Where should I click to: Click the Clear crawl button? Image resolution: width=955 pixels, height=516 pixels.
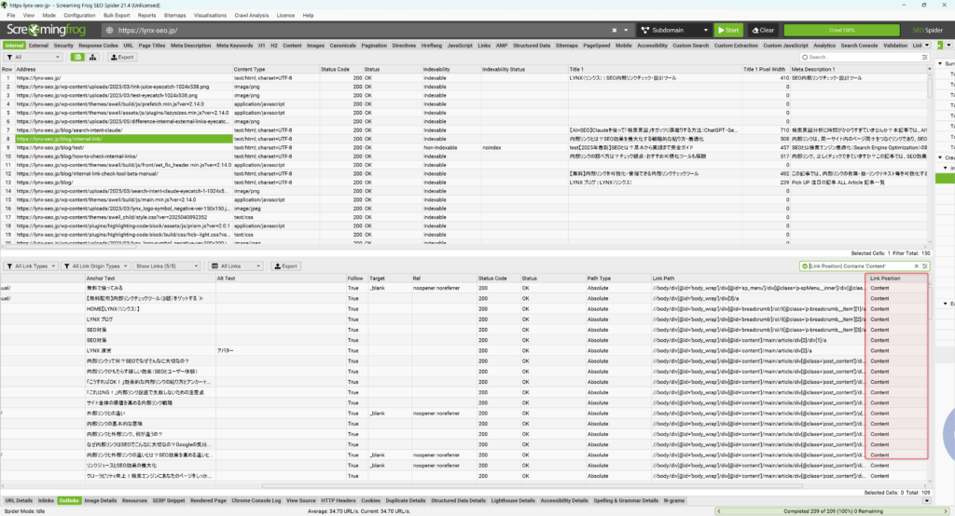point(763,30)
